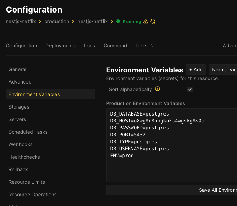Open the Webhooks sidebar item
Image resolution: width=237 pixels, height=206 pixels.
pyautogui.click(x=21, y=144)
